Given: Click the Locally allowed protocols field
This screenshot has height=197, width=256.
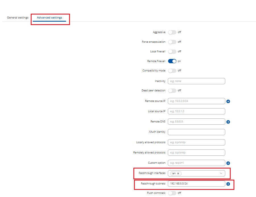Looking at the screenshot, I should tap(196, 142).
